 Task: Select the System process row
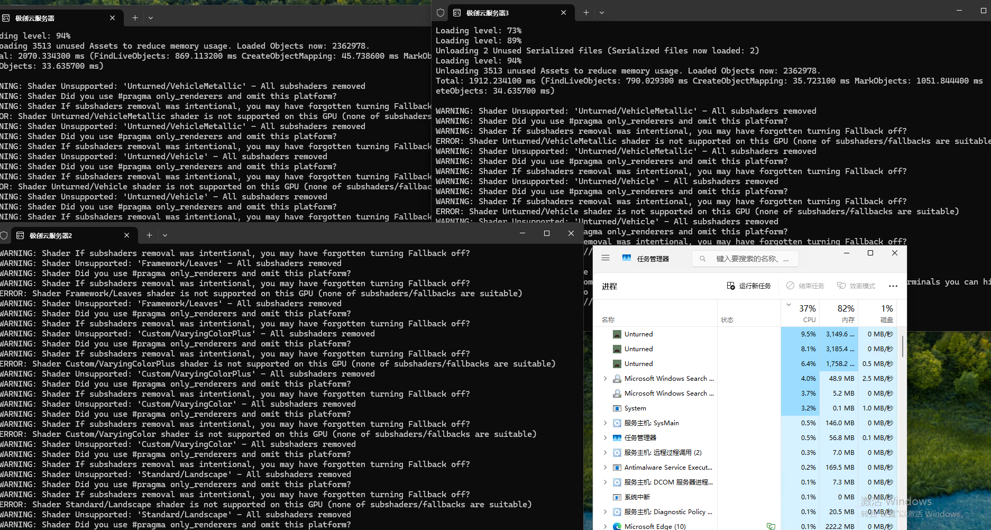pyautogui.click(x=745, y=408)
